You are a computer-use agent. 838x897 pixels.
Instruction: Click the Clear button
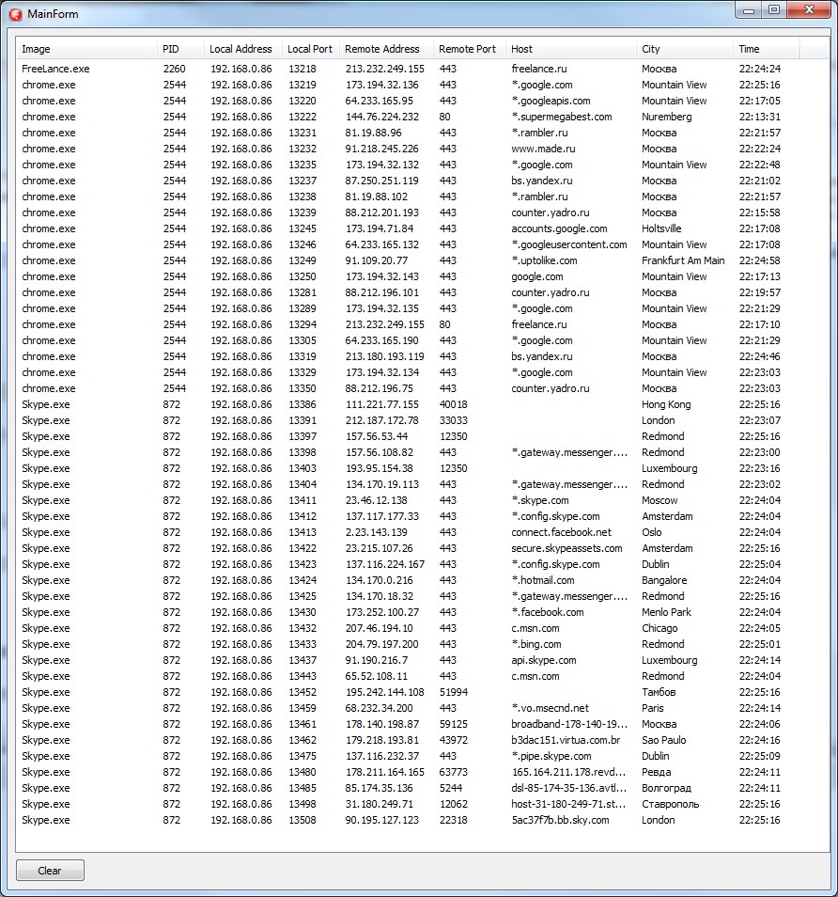click(x=50, y=870)
